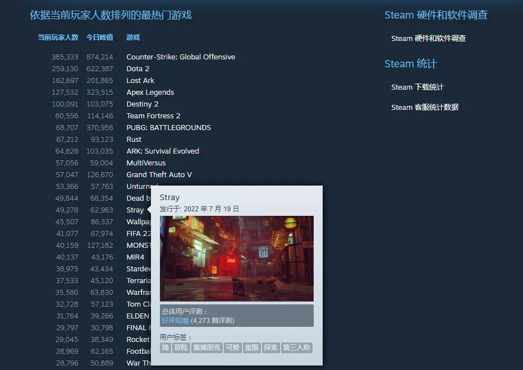523x370 pixels.
Task: Open the Steam 下载统计 sidebar link
Action: 418,87
